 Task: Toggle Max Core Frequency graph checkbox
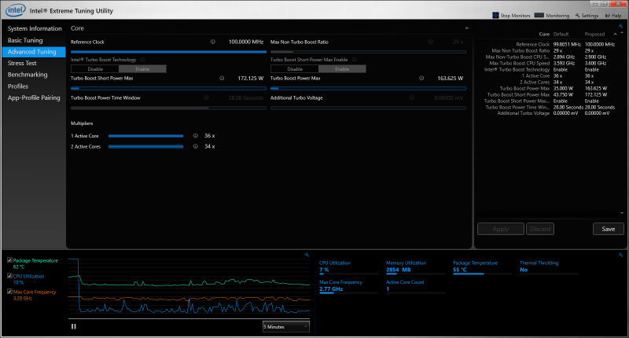point(9,292)
